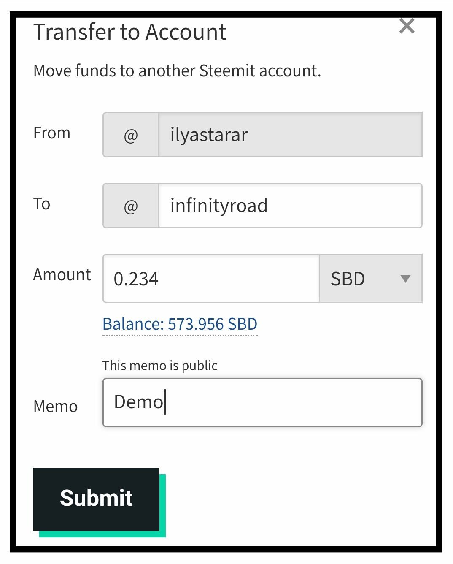Click the From label

click(52, 133)
